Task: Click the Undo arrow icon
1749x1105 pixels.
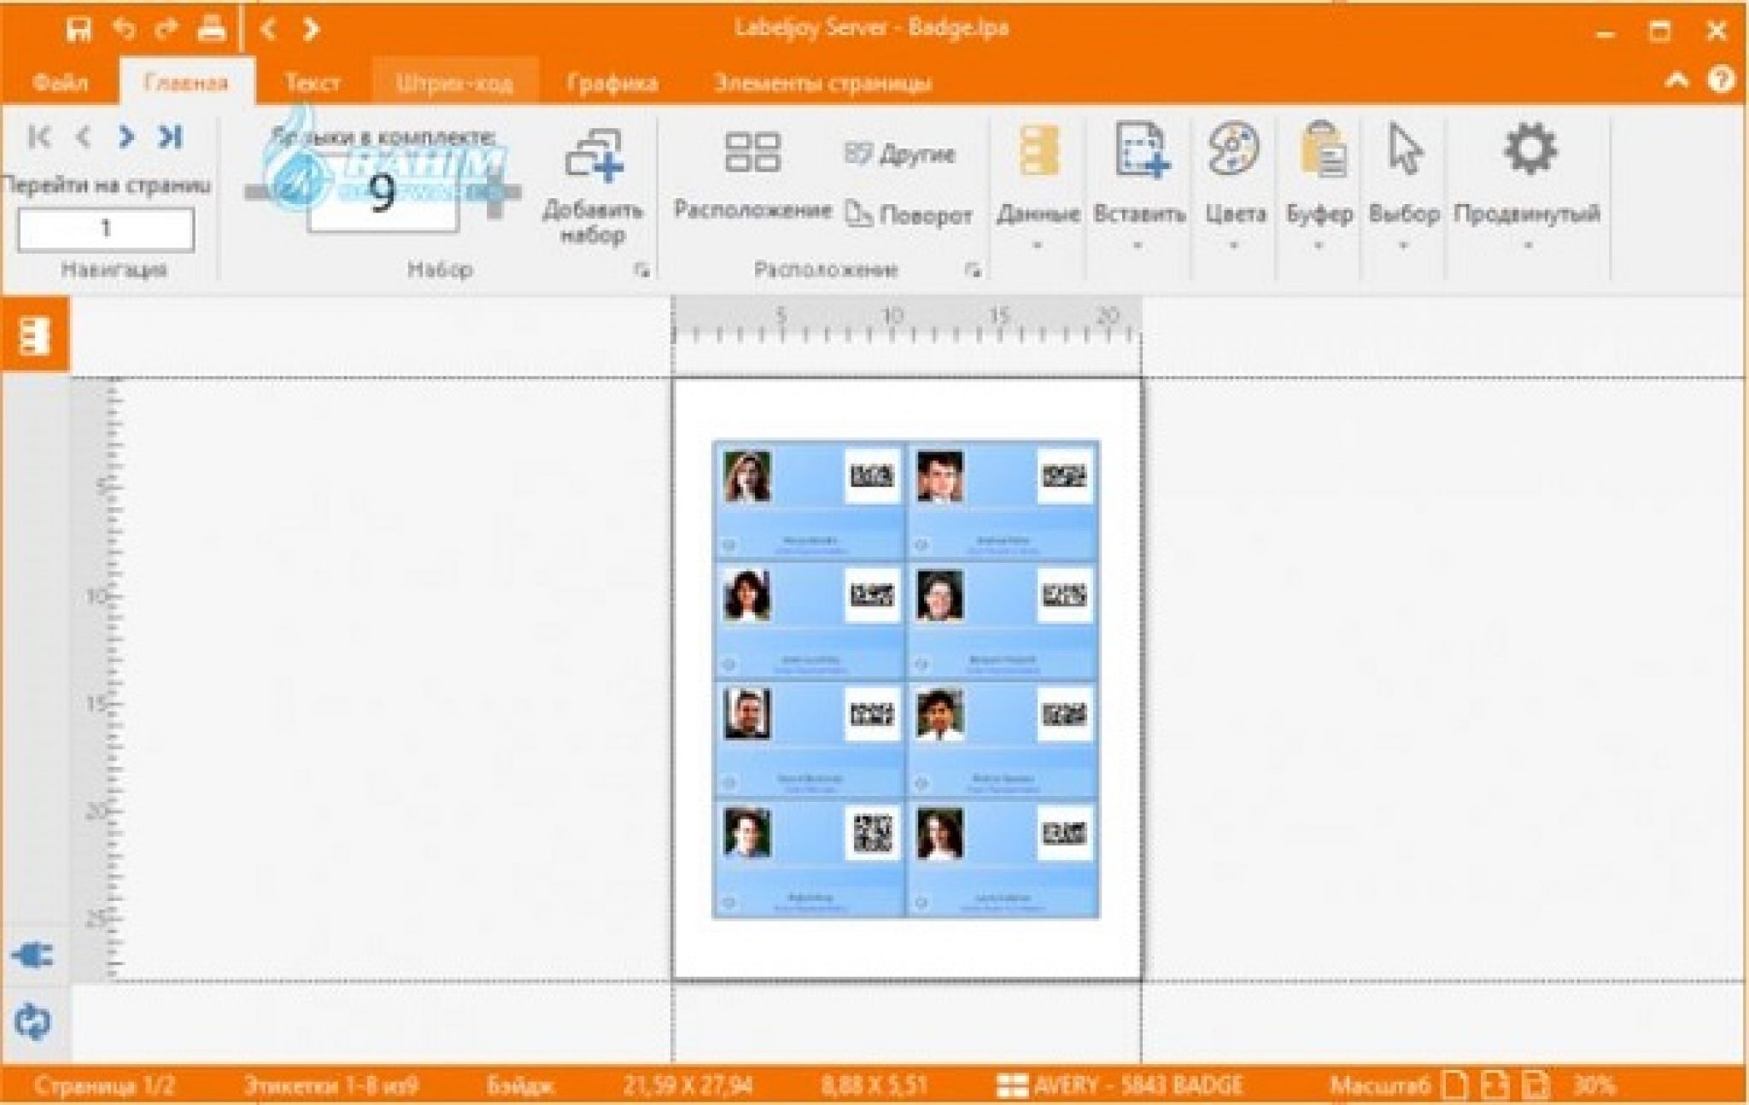Action: tap(125, 30)
